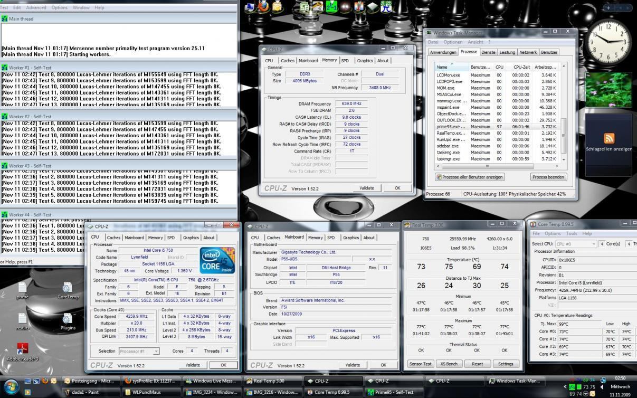Open SPD tab in the Memory CPU-Z window
637x398 pixels.
tap(345, 61)
